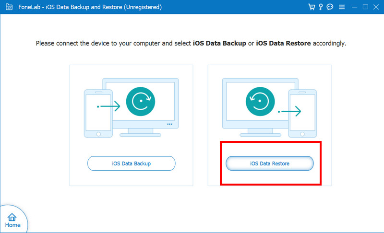Minimize the FoneLab window
384x233 pixels.
[354, 7]
